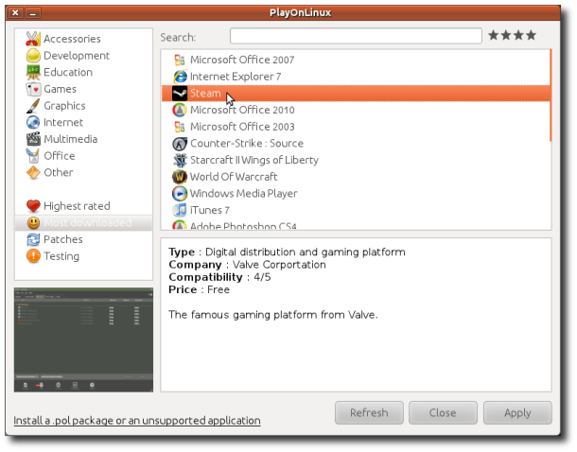Select the Education category
The image size is (577, 452).
[68, 72]
